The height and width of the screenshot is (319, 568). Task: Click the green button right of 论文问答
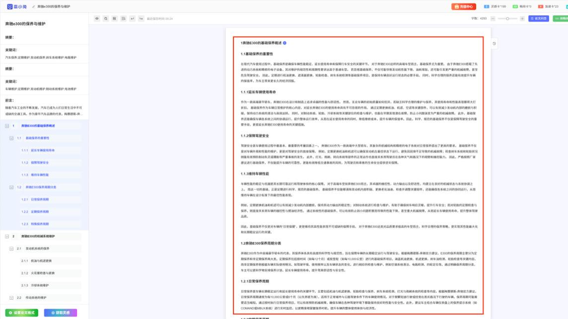[561, 18]
